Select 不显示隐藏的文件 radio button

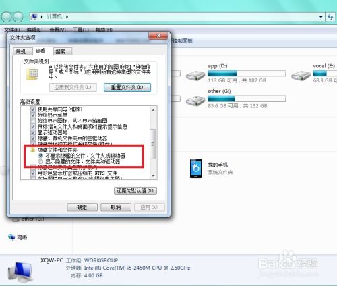click(x=40, y=155)
